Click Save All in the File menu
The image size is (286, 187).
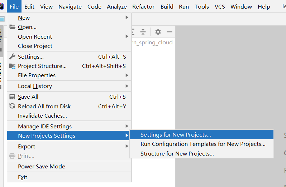(x=28, y=97)
